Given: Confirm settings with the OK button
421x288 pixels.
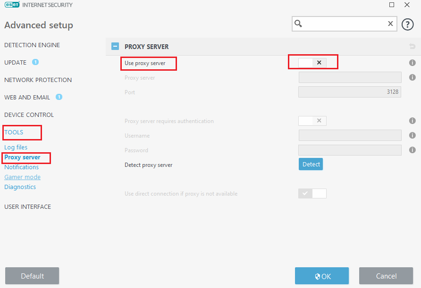Looking at the screenshot, I should [322, 276].
